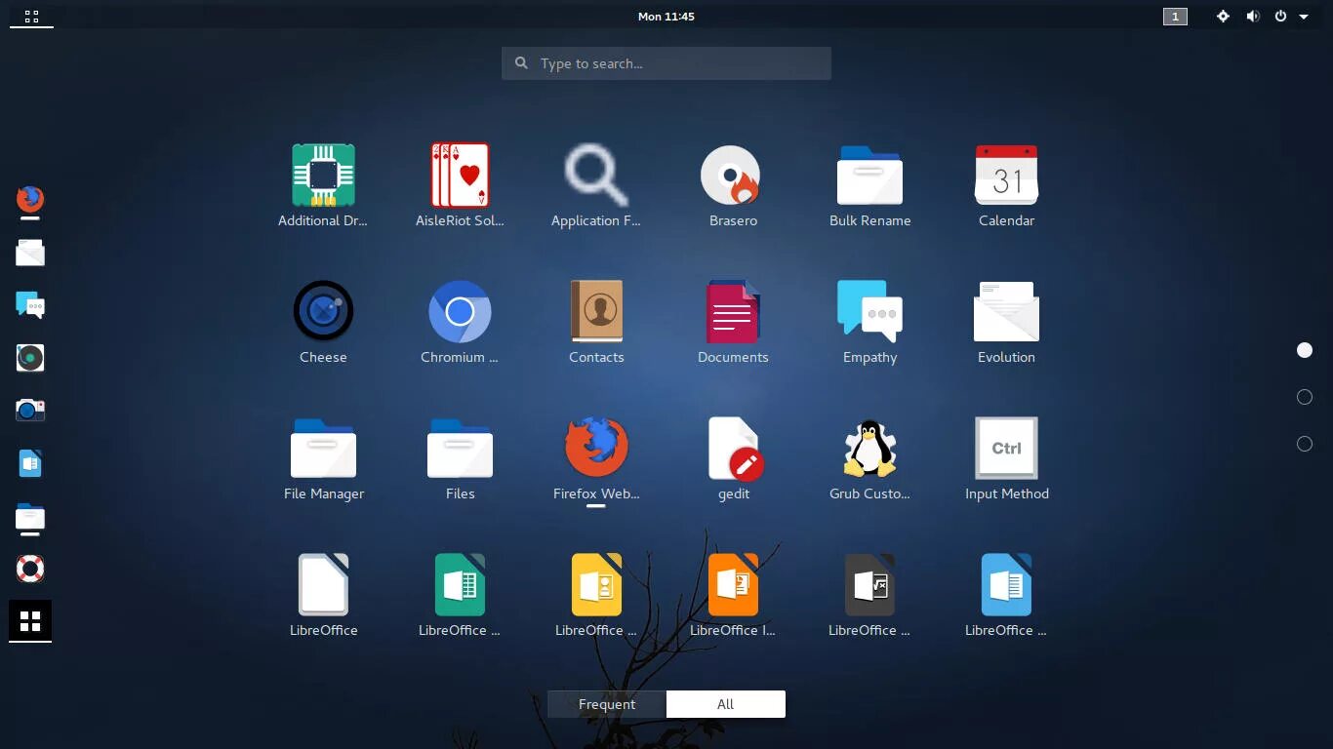Open the music player disc in the dock
This screenshot has height=749, width=1333.
(30, 358)
